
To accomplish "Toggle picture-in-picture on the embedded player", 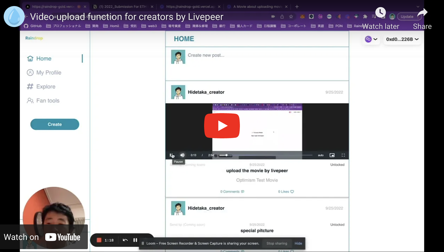I will coord(332,155).
